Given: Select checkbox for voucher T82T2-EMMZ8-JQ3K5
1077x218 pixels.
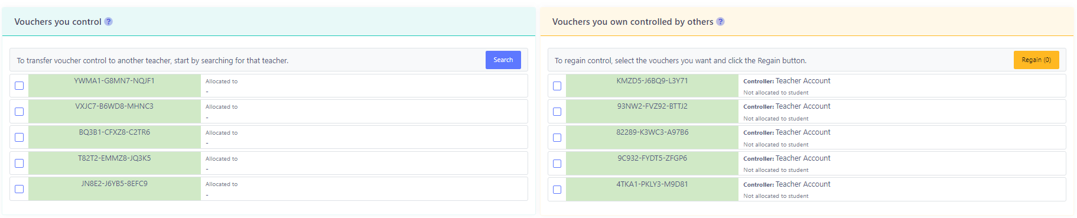Looking at the screenshot, I should 19,163.
